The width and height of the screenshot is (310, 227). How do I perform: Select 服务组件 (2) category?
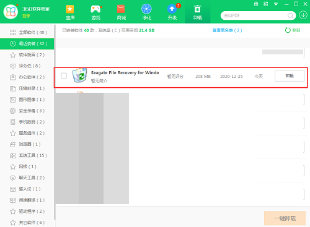27,133
